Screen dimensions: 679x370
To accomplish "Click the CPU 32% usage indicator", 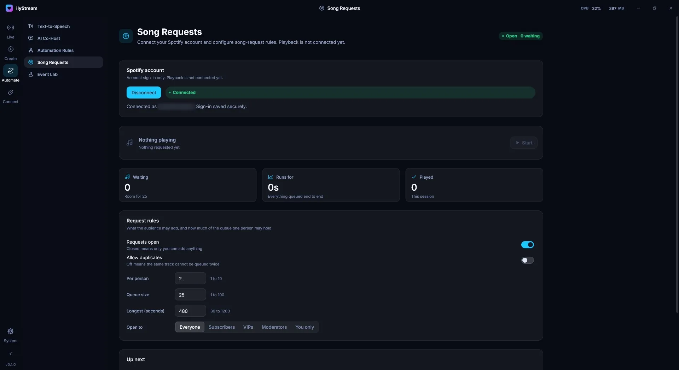I will 591,8.
